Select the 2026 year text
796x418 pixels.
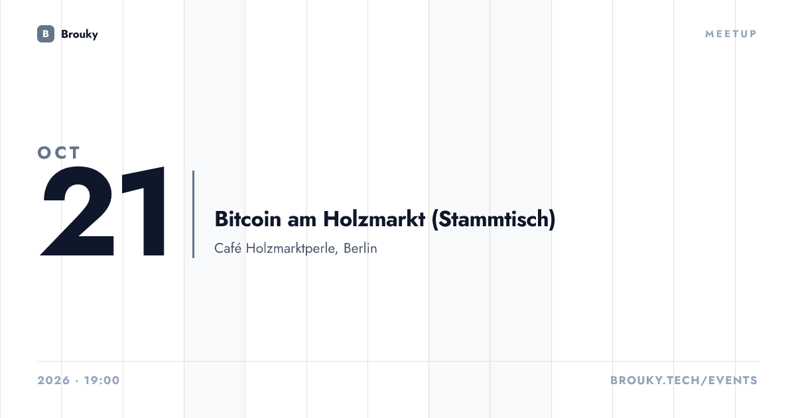pyautogui.click(x=54, y=381)
